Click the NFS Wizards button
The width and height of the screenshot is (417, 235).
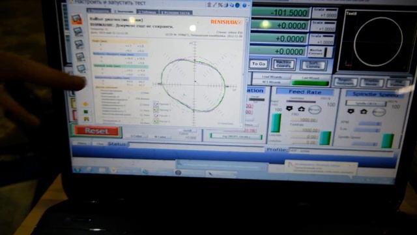click(x=272, y=82)
